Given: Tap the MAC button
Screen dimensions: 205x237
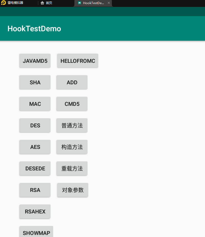Looking at the screenshot, I should [35, 104].
